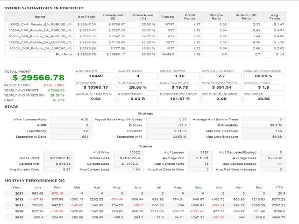This screenshot has width=299, height=224.
Task: Click the Return / DD Ratio column header
Action: point(246,17)
